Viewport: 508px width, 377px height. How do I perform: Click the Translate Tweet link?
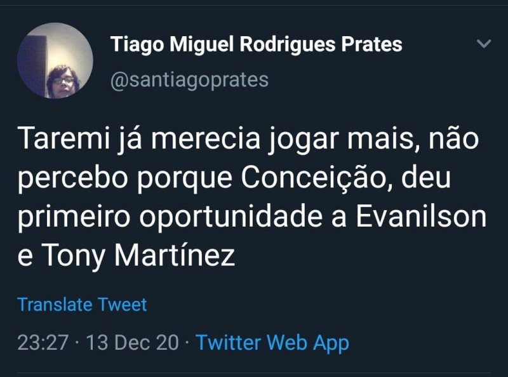pos(82,305)
